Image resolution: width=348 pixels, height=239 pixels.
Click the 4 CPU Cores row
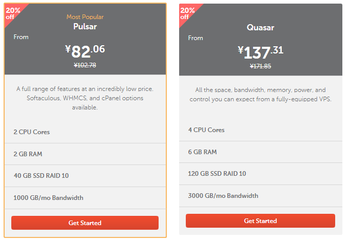tap(261, 130)
